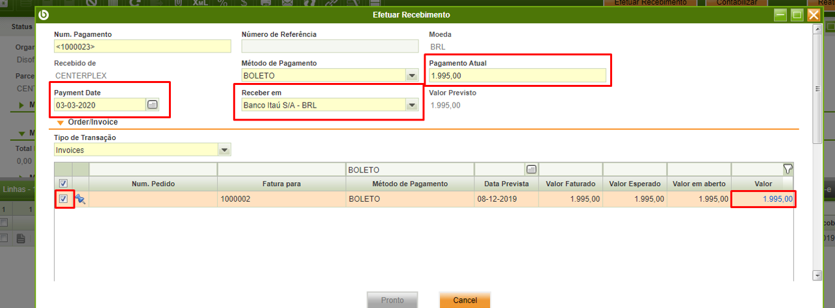Open the Método de Pagamento dropdown
The width and height of the screenshot is (835, 308).
coord(411,76)
